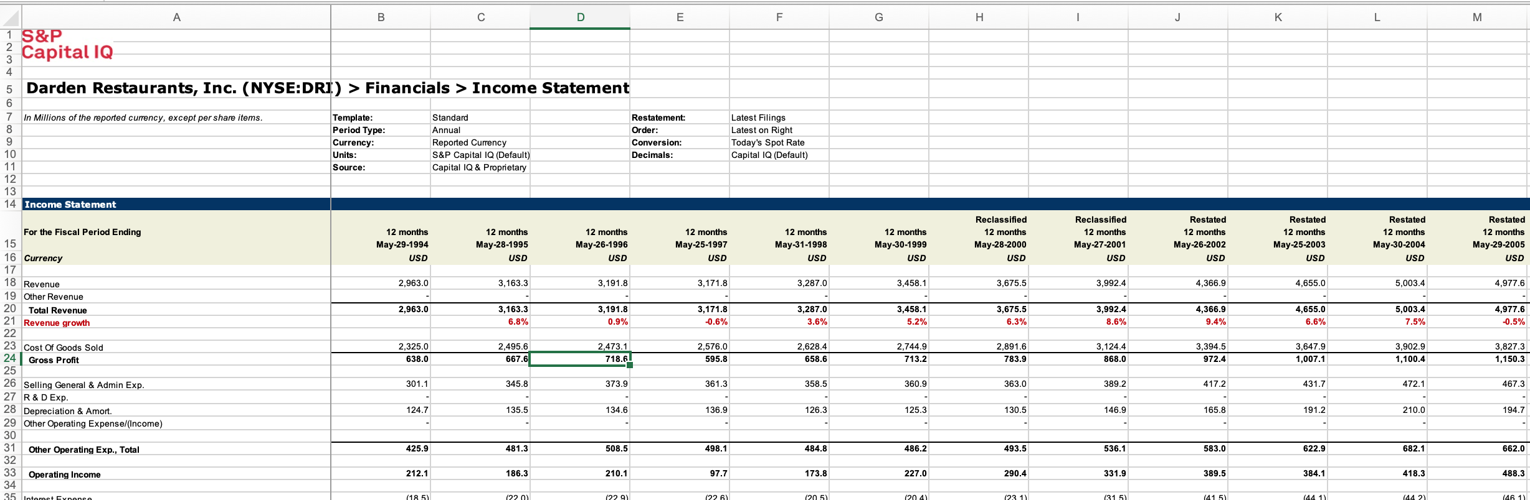Select the 'R & D Exp.' label

tap(46, 397)
